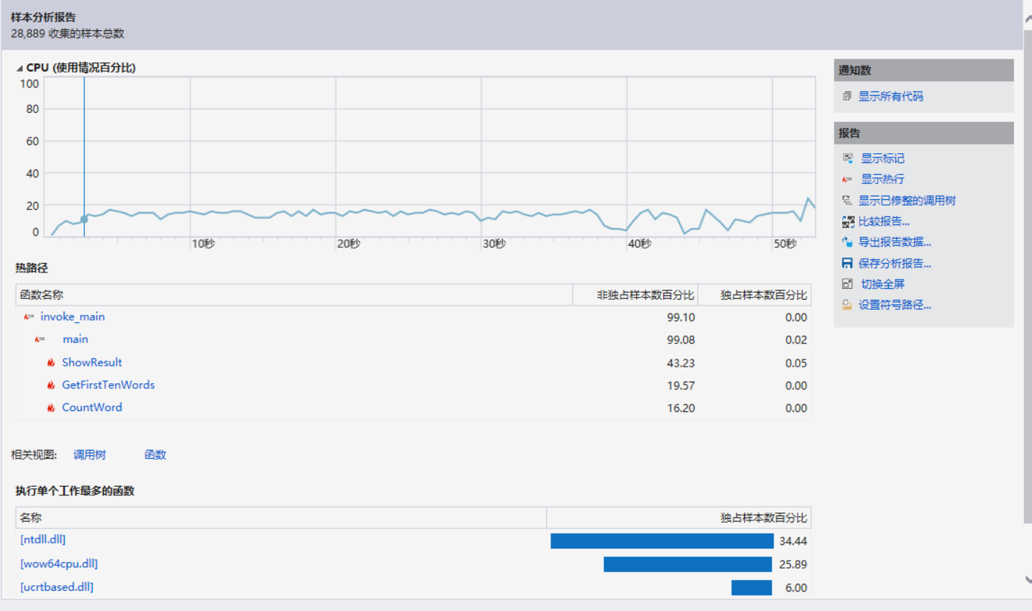Open the ShowResult function link
Screen dimensions: 1032x611
coord(92,362)
